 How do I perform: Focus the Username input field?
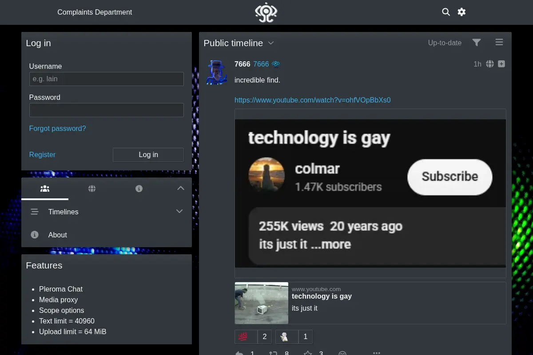coord(106,79)
